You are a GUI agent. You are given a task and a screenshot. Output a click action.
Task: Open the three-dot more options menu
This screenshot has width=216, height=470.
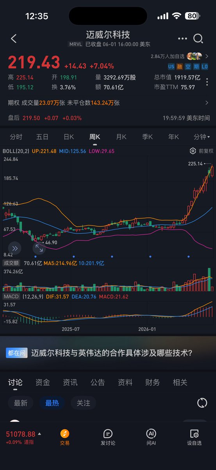click(182, 38)
